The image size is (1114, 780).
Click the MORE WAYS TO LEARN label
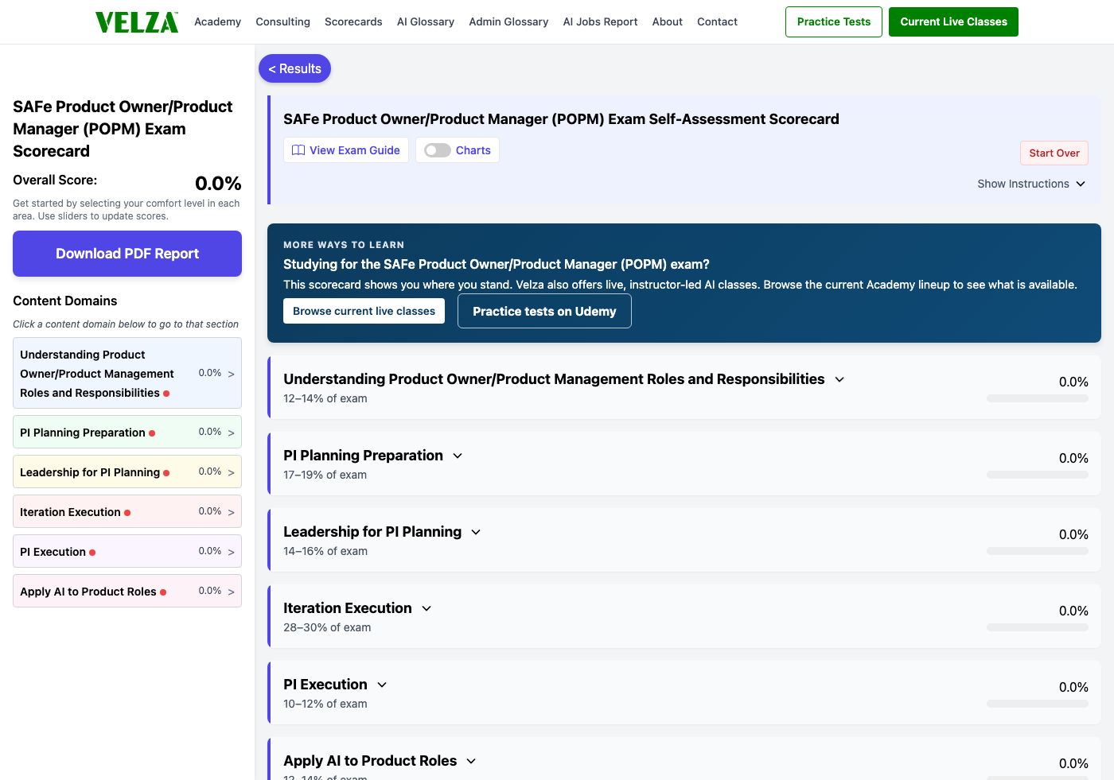pos(344,245)
